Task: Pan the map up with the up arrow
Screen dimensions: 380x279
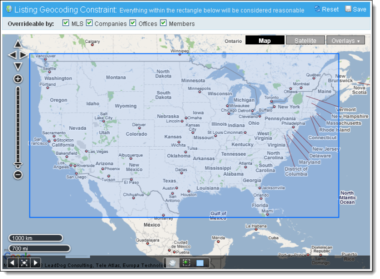Action: (18, 44)
